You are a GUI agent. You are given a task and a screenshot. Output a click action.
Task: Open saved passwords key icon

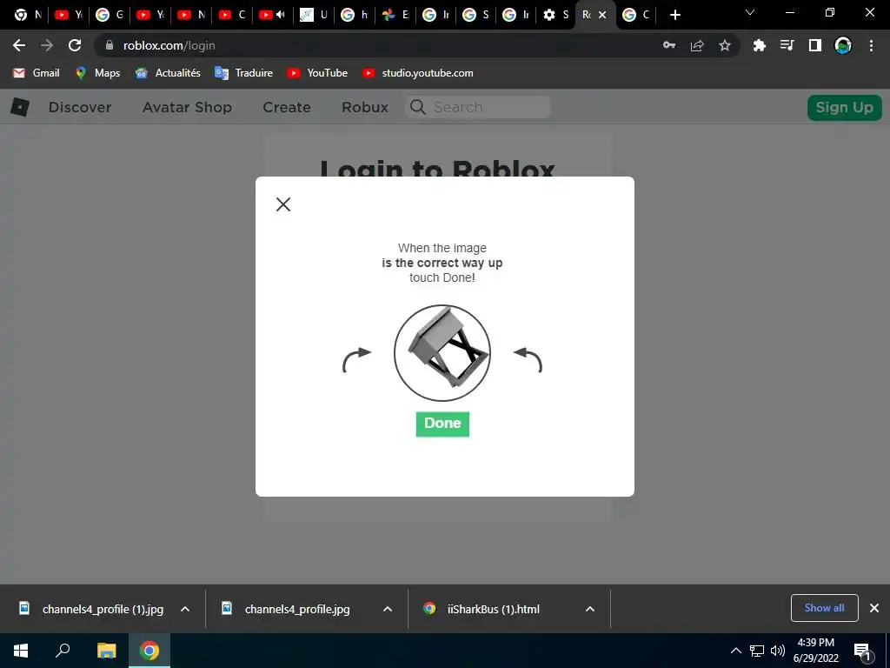coord(669,45)
